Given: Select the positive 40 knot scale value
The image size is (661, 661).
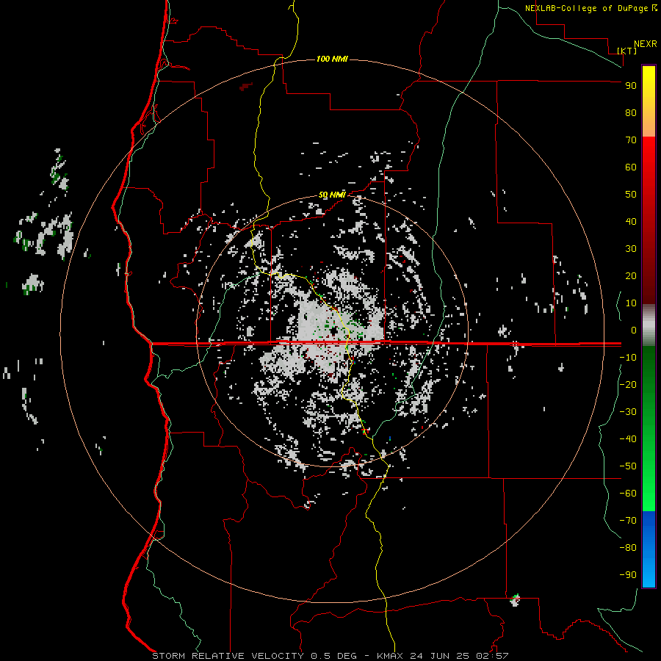Looking at the screenshot, I should point(631,221).
